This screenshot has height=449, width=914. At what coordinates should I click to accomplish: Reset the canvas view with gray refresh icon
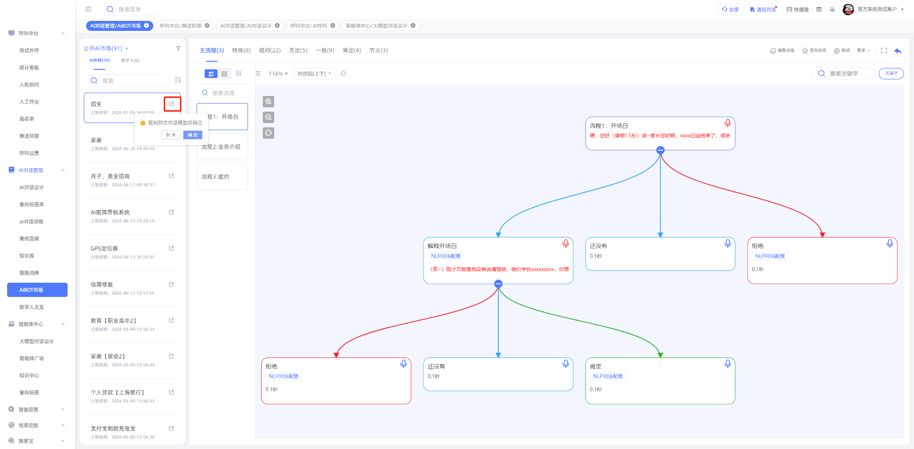pos(268,133)
